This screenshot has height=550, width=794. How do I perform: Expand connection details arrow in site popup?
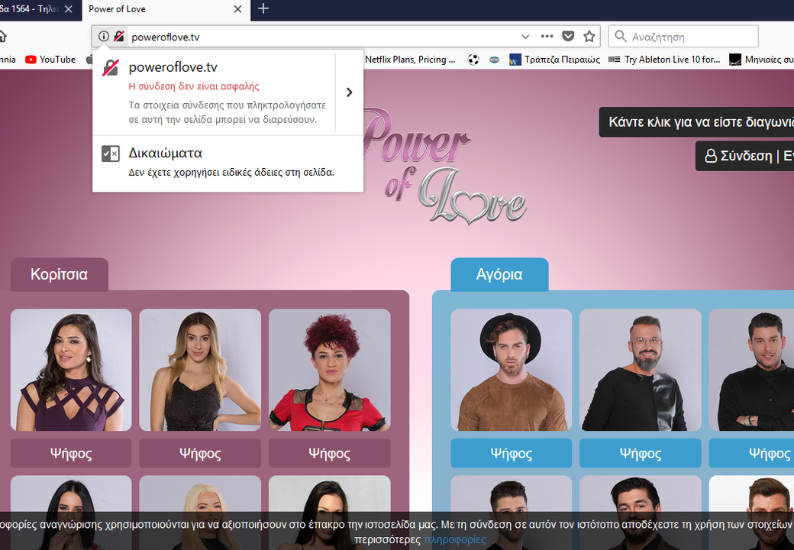coord(350,92)
